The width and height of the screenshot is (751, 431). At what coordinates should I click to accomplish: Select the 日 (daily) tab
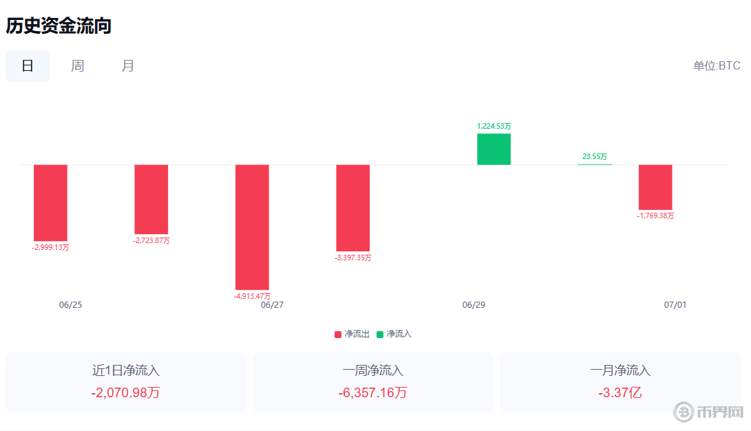click(28, 66)
